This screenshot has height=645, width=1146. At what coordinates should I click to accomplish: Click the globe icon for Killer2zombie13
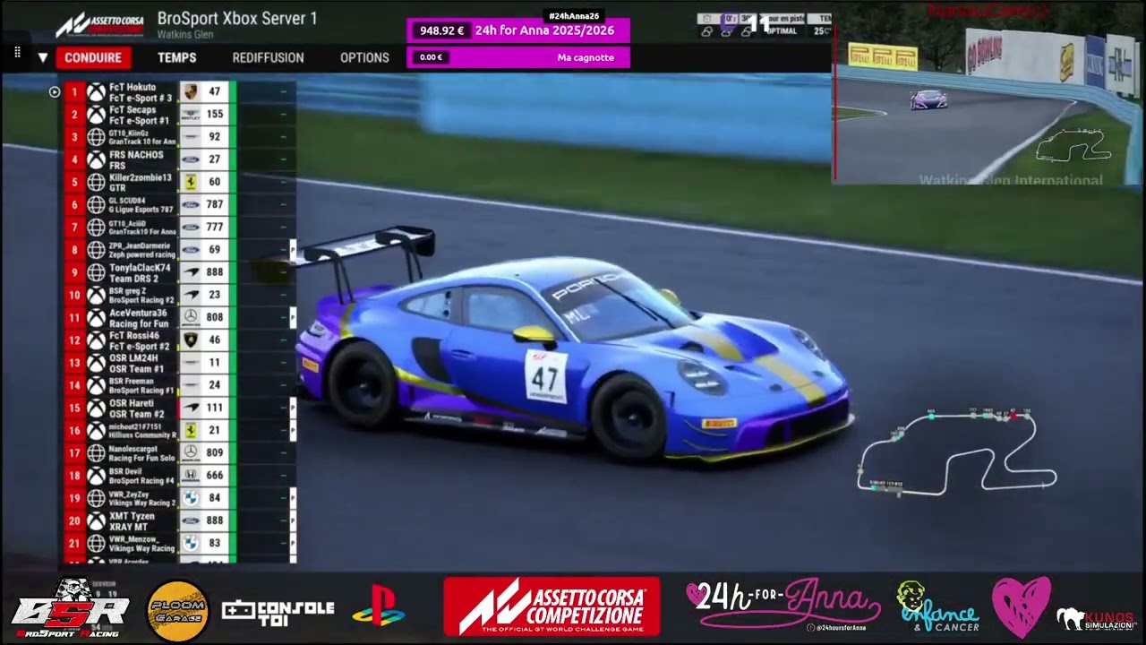click(96, 182)
